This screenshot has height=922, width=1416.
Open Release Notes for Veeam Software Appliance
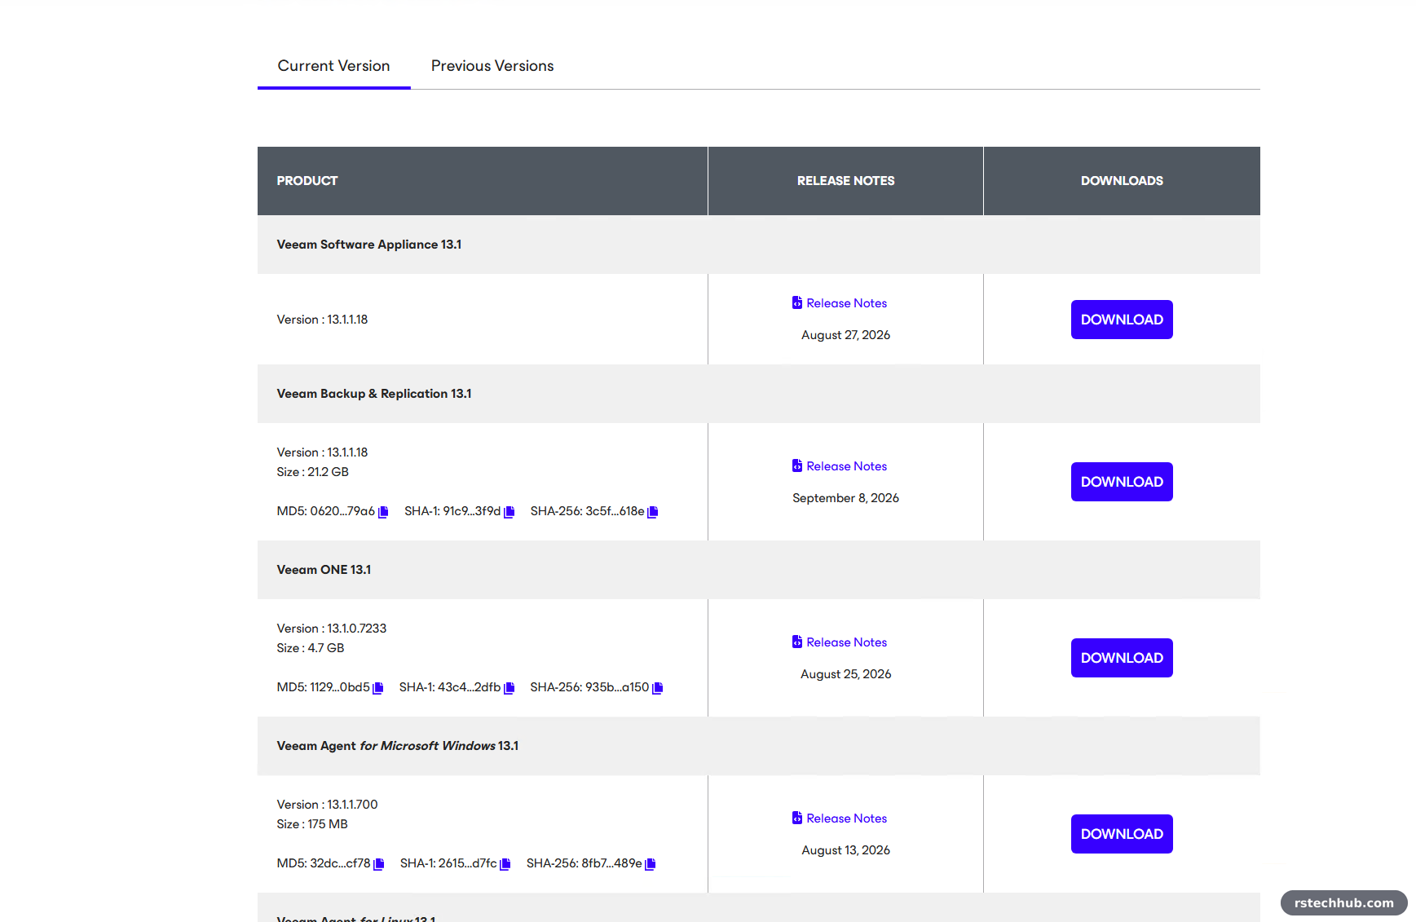(x=840, y=303)
